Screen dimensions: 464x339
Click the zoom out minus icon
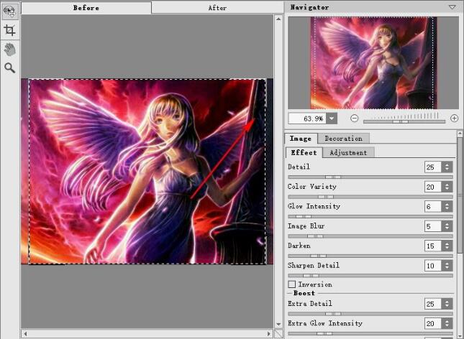click(x=354, y=119)
